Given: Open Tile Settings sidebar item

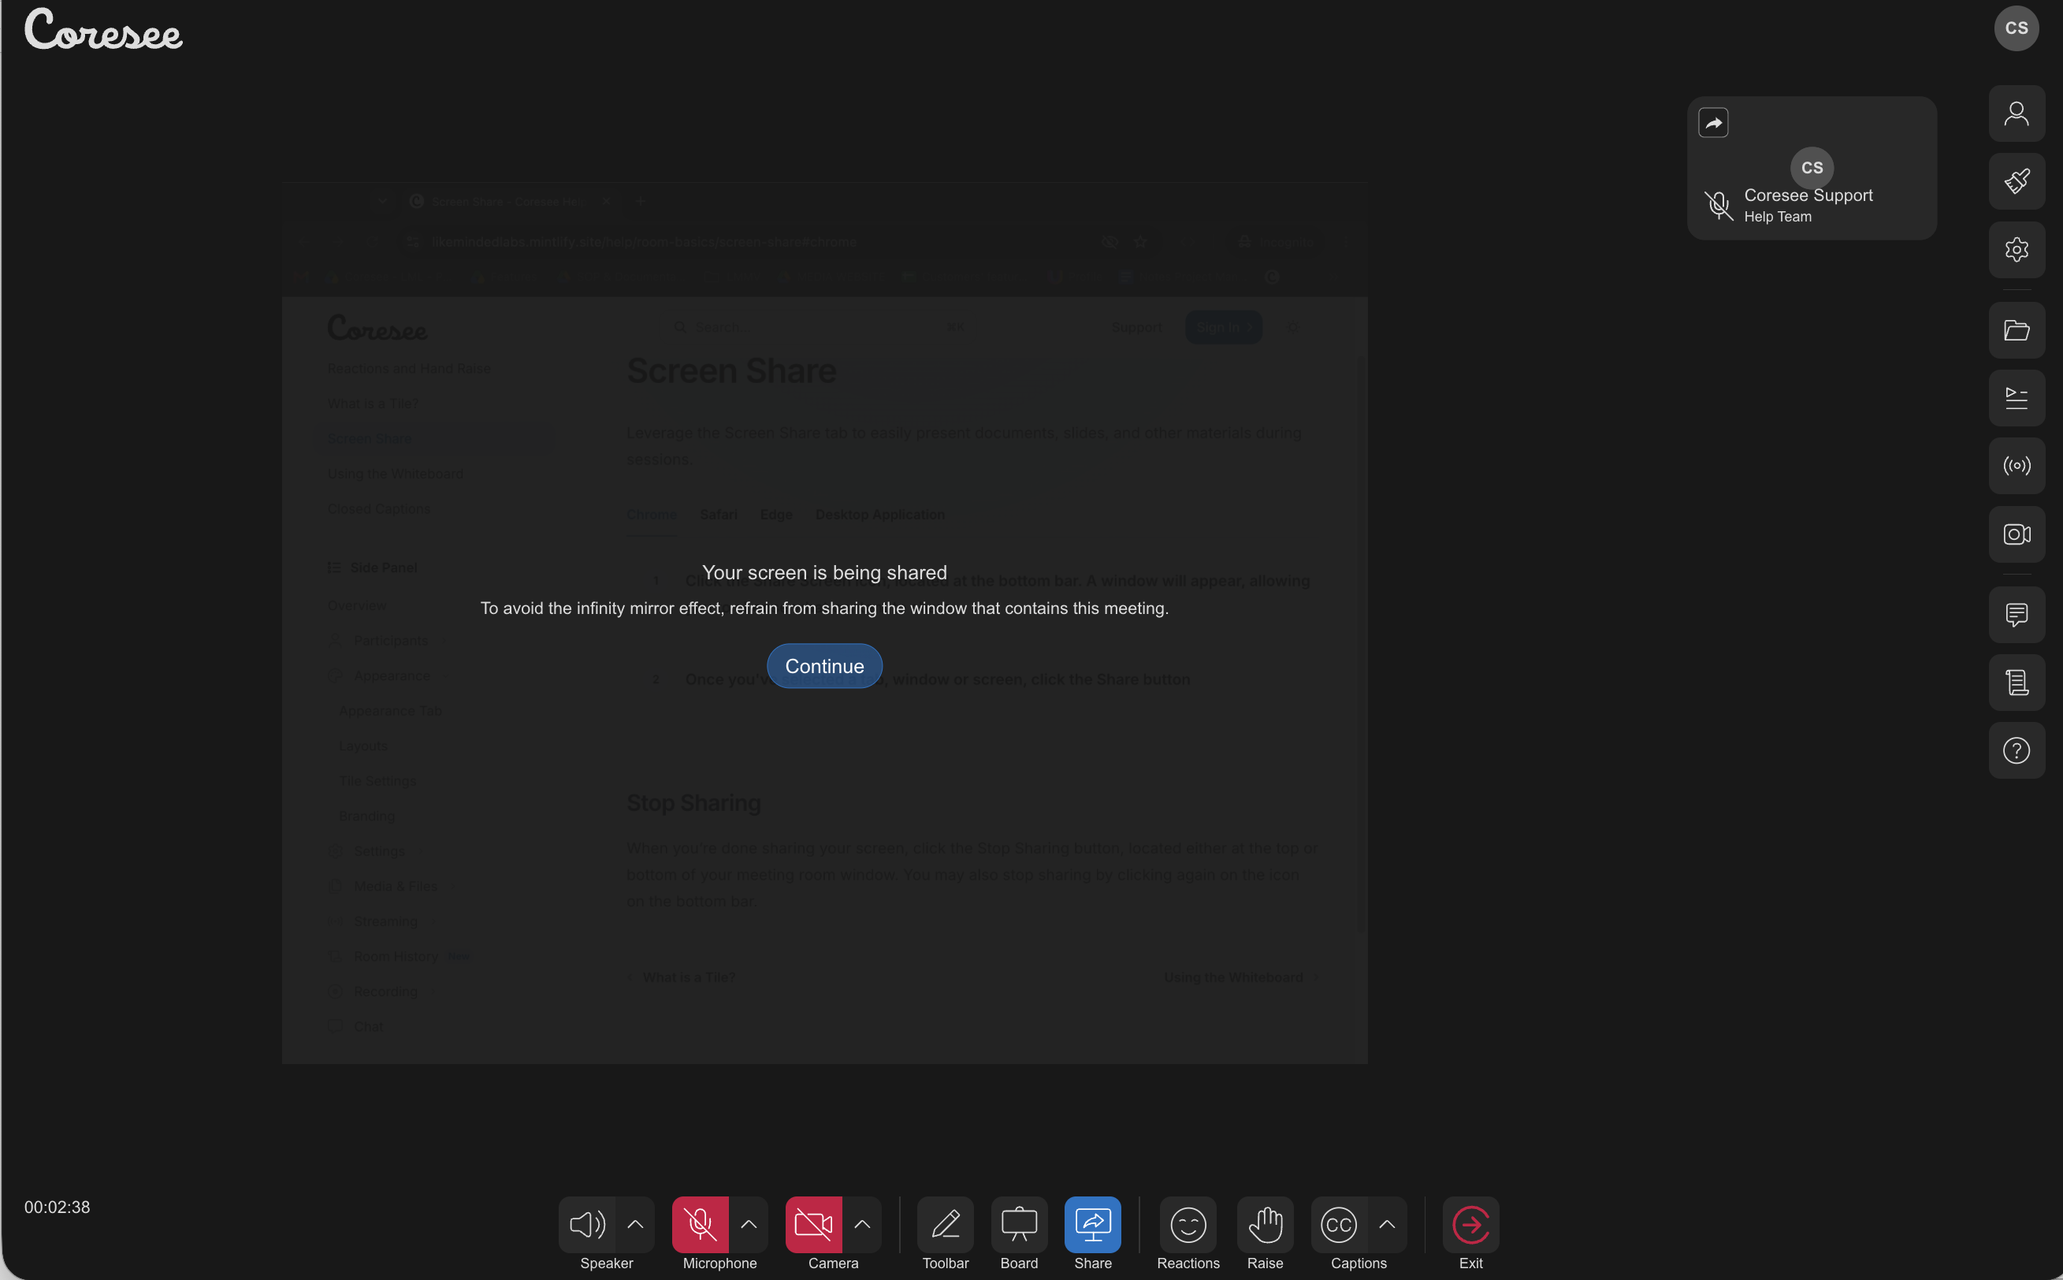Looking at the screenshot, I should (x=377, y=780).
